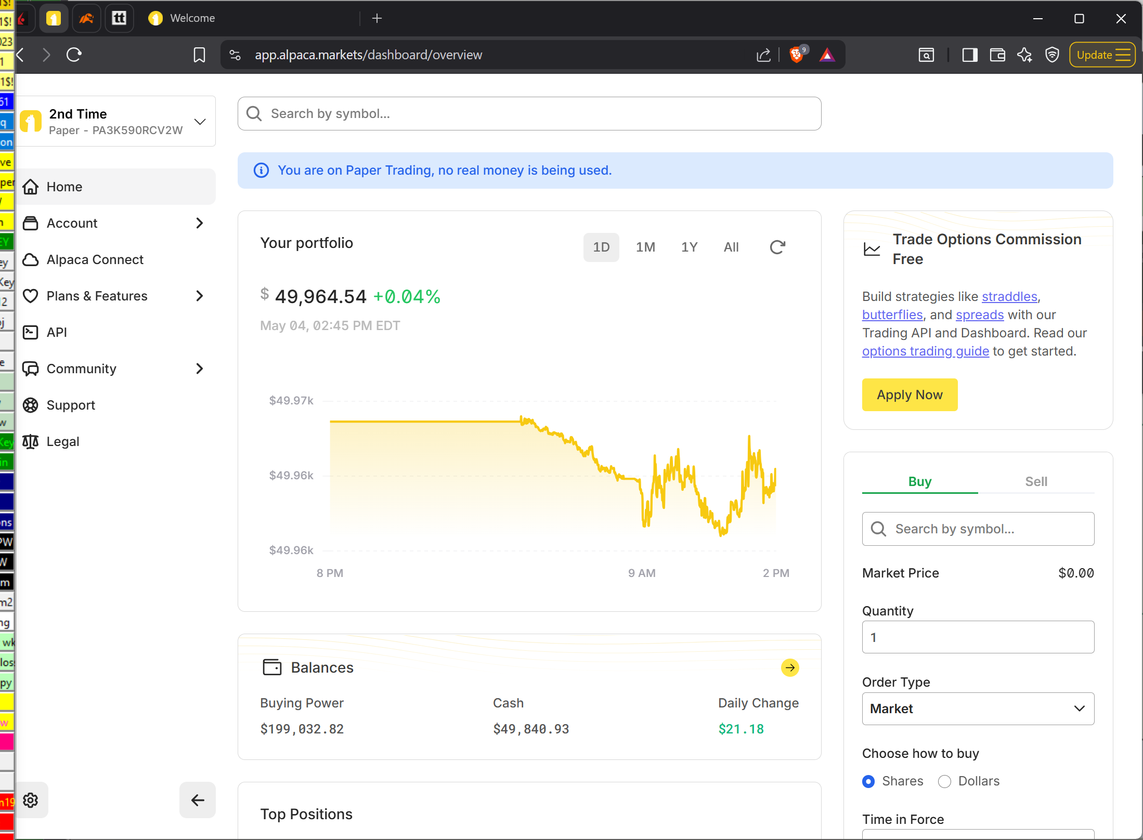Share this page via share icon
The width and height of the screenshot is (1143, 840).
coord(763,55)
